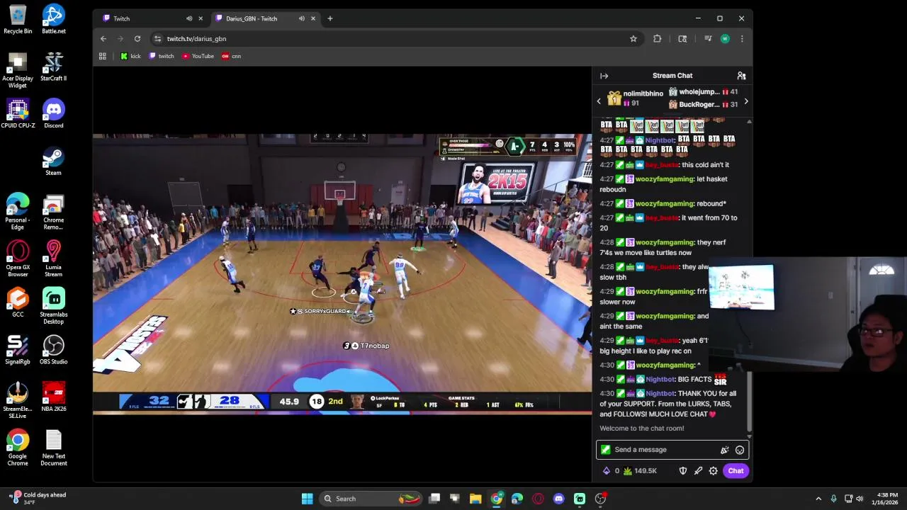Open chat settings gear

(x=714, y=471)
